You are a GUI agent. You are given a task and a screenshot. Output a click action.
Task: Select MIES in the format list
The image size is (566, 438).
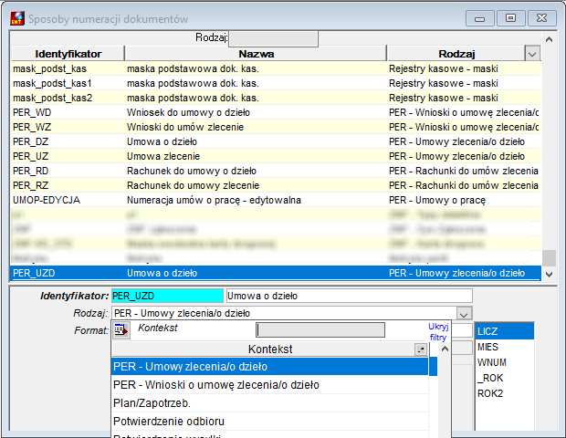coord(505,347)
